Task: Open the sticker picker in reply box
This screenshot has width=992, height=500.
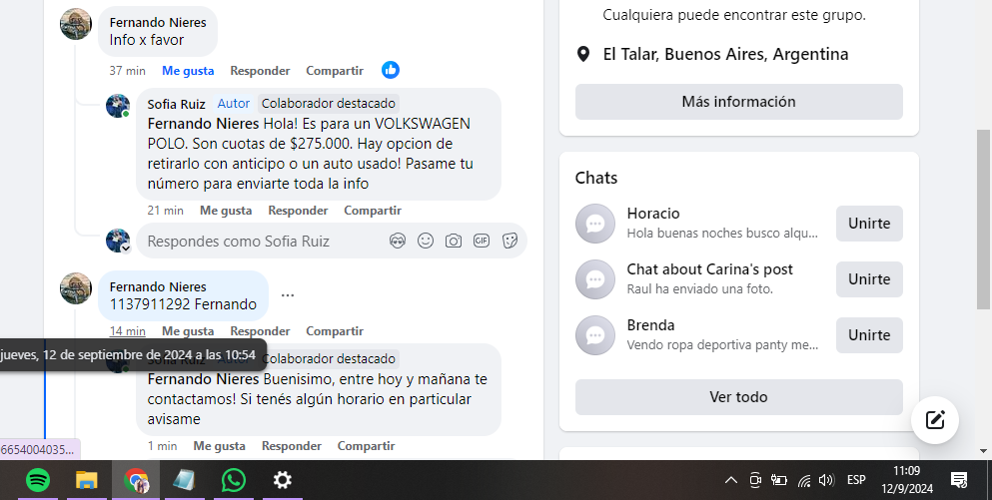Action: coord(509,241)
